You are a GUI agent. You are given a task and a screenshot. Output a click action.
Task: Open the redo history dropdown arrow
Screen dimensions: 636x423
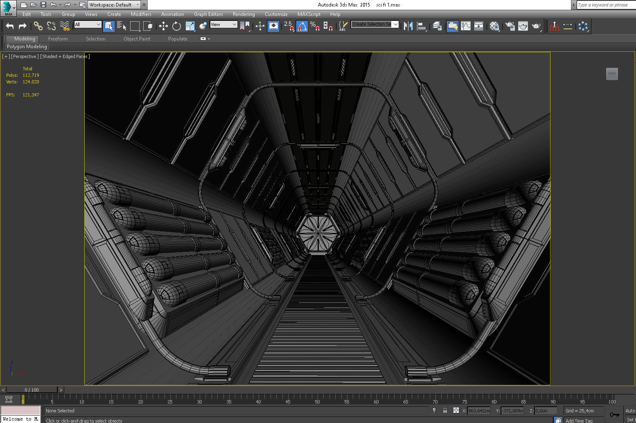coord(74,5)
